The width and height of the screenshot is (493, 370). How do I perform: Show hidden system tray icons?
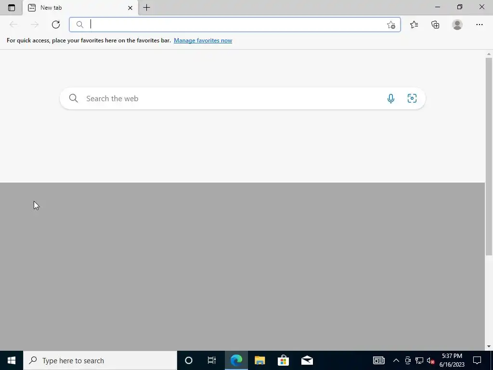[396, 360]
